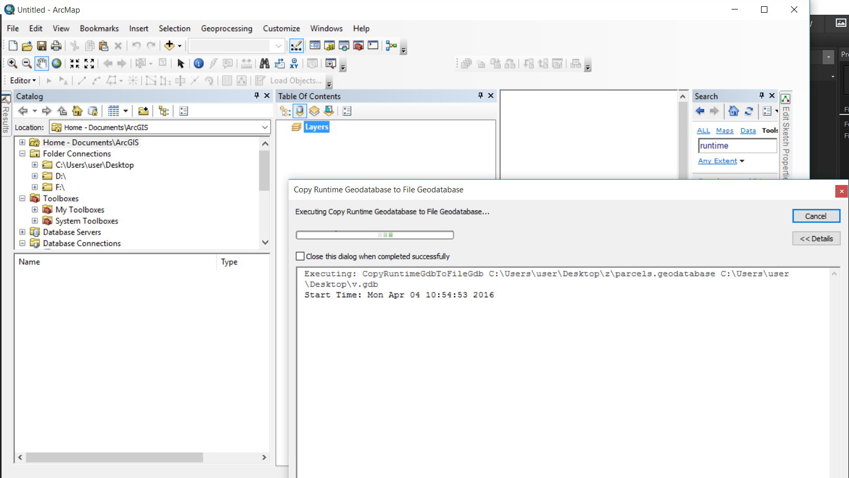Viewport: 849px width, 478px height.
Task: Switch Search filter to Maps
Action: (725, 131)
